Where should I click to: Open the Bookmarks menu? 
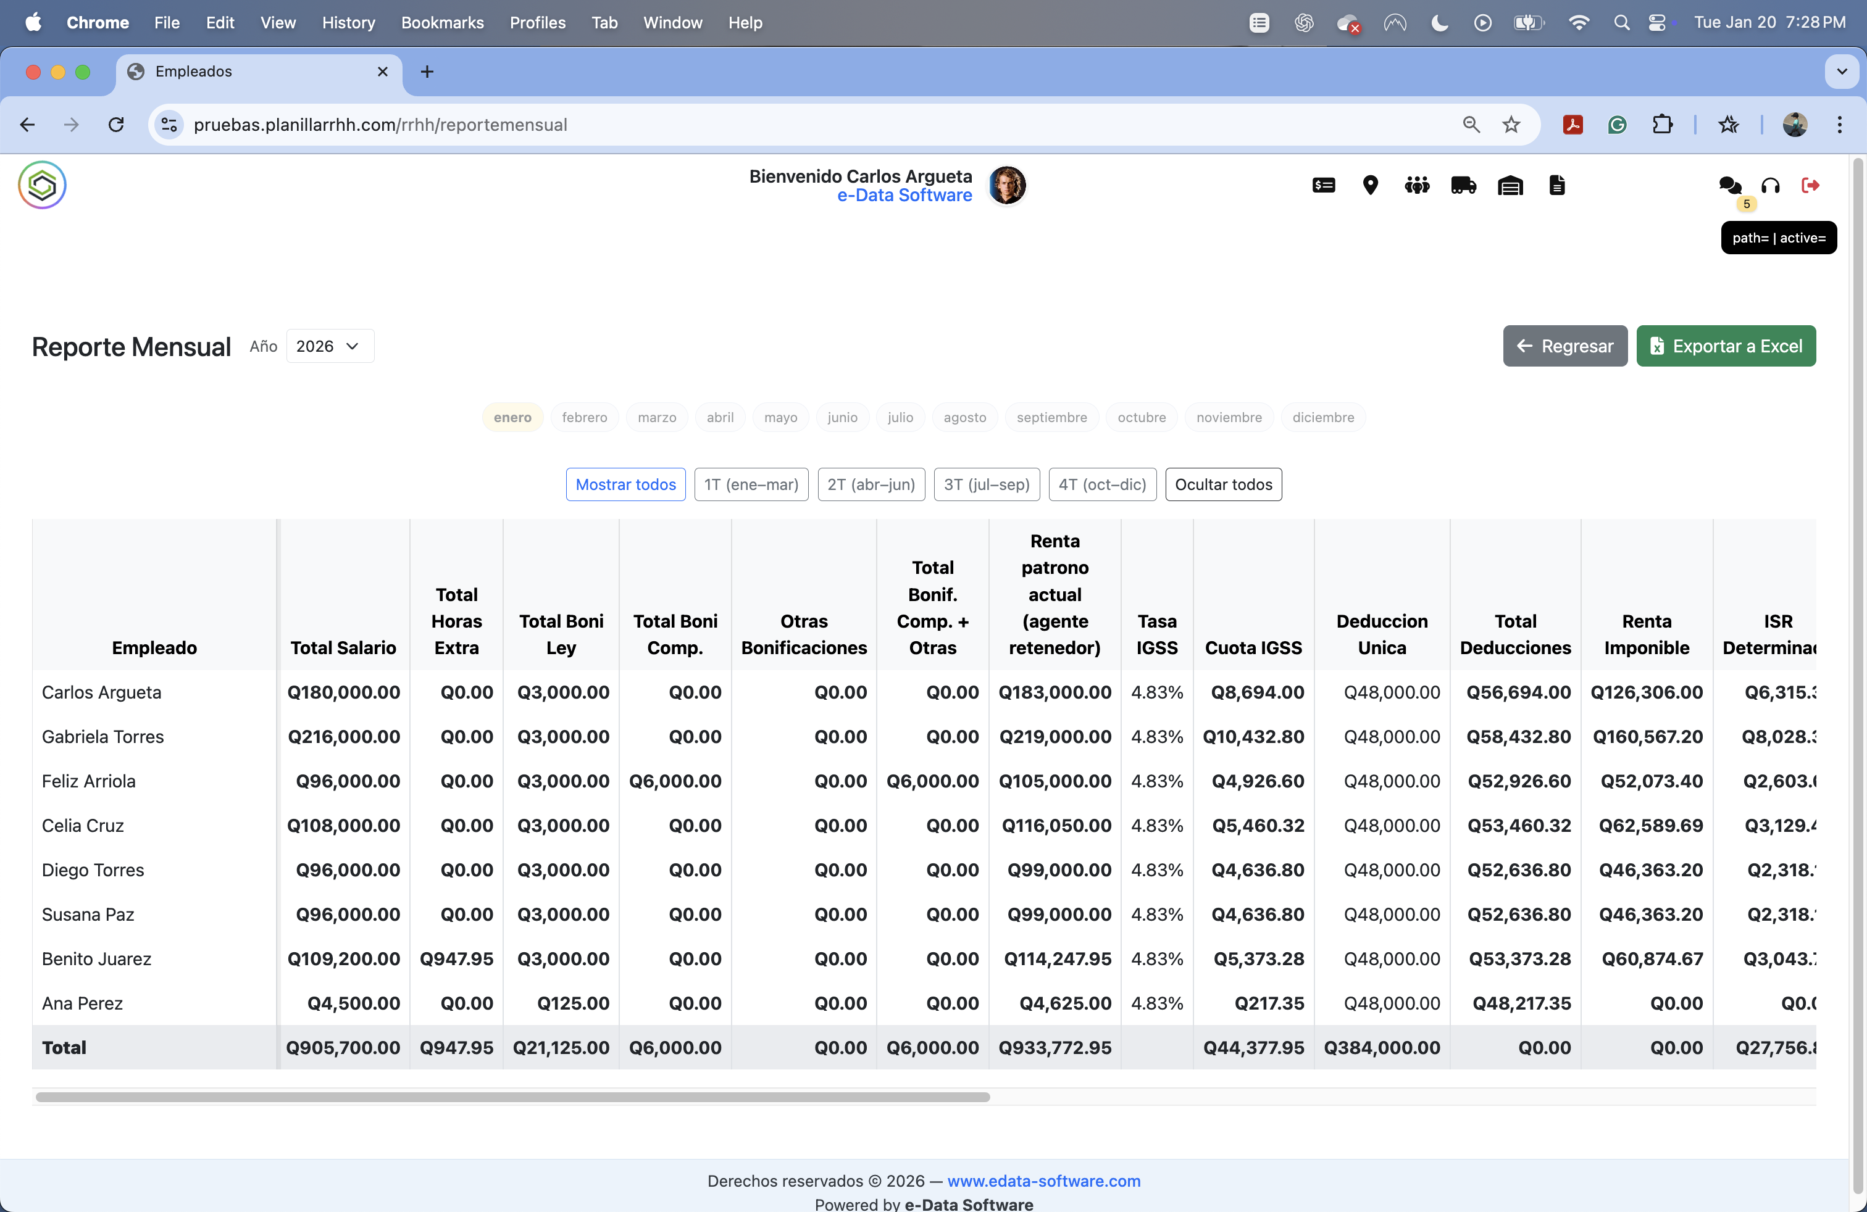point(441,23)
